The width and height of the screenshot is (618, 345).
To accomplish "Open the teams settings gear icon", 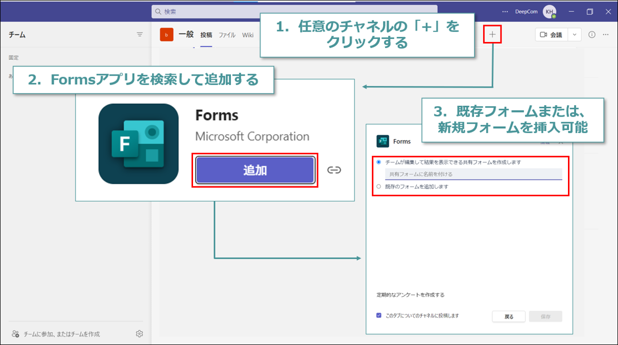I will pyautogui.click(x=139, y=334).
